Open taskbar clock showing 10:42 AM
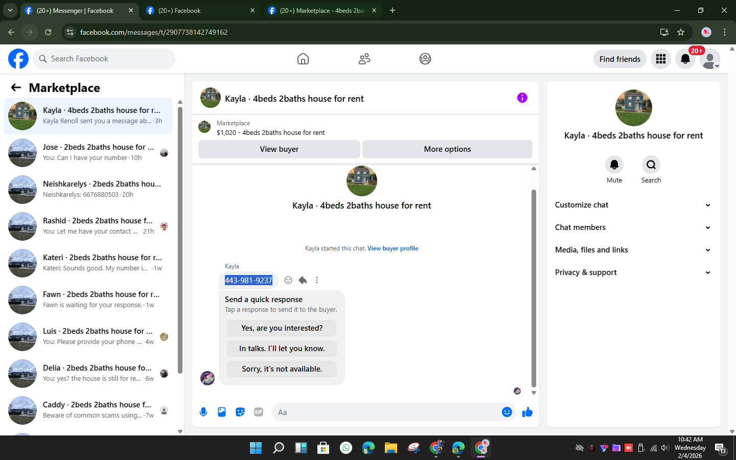Image resolution: width=736 pixels, height=460 pixels. pyautogui.click(x=690, y=448)
